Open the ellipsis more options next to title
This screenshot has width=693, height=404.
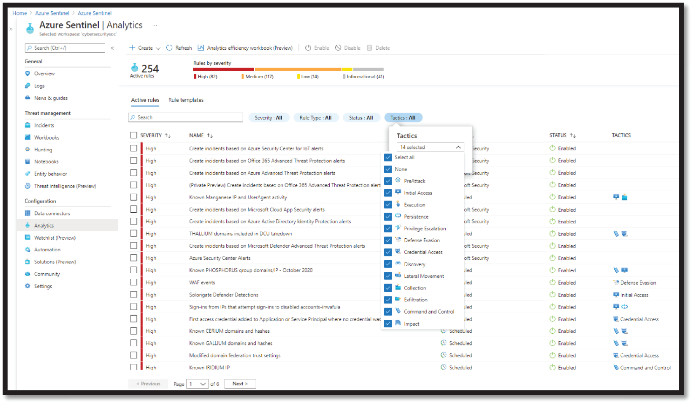tap(155, 25)
